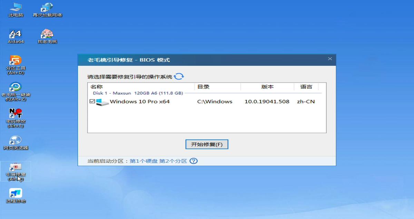Open 老毛桃一键装机 installer

(15, 88)
